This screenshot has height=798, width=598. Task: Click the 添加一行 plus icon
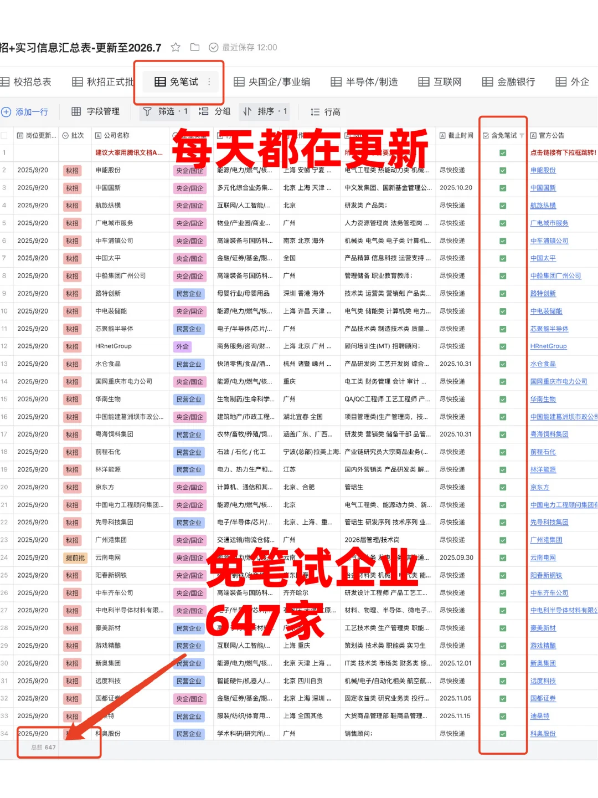click(x=6, y=112)
